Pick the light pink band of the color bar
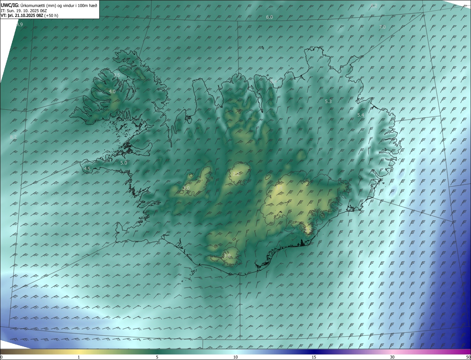 click(392, 352)
